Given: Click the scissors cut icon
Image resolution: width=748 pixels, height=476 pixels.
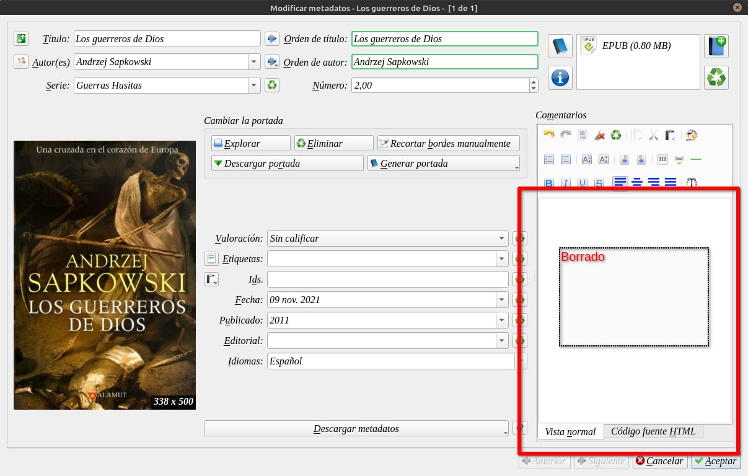Looking at the screenshot, I should coord(653,134).
